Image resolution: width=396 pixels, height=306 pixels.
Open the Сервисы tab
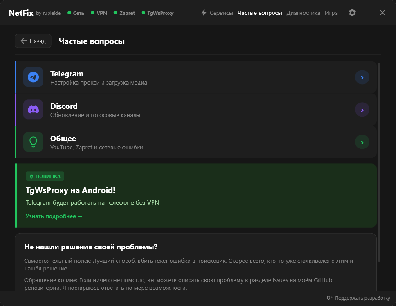[x=221, y=13]
